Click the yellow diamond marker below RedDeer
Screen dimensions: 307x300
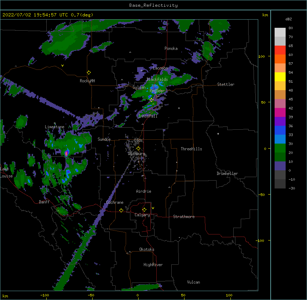click(x=151, y=100)
